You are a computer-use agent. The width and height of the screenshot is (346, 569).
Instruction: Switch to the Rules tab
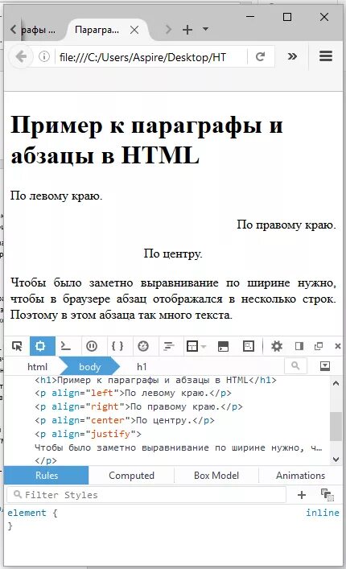tap(47, 476)
